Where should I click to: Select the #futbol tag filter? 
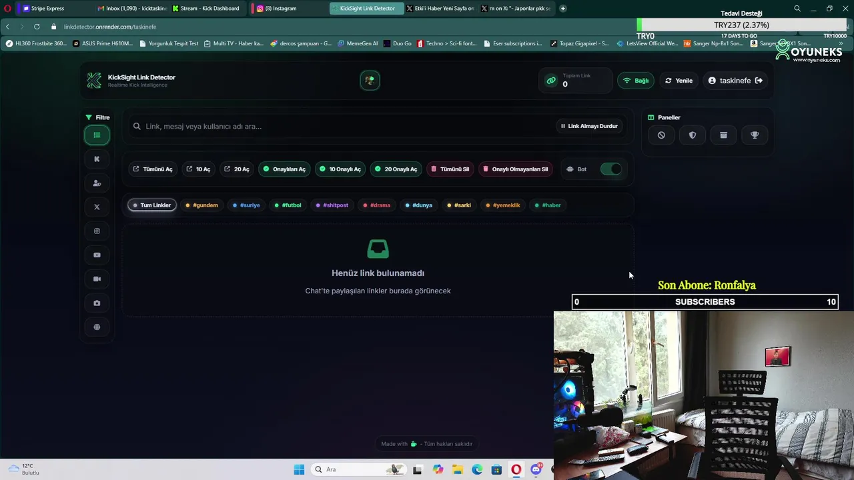click(x=288, y=205)
